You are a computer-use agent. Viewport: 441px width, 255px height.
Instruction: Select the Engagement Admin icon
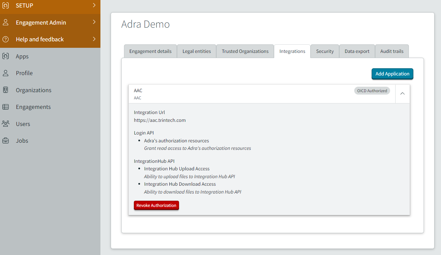coord(6,22)
